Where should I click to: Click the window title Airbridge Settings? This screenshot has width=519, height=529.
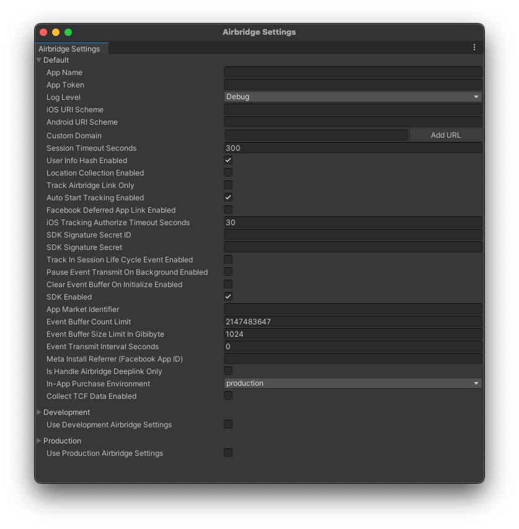(259, 32)
